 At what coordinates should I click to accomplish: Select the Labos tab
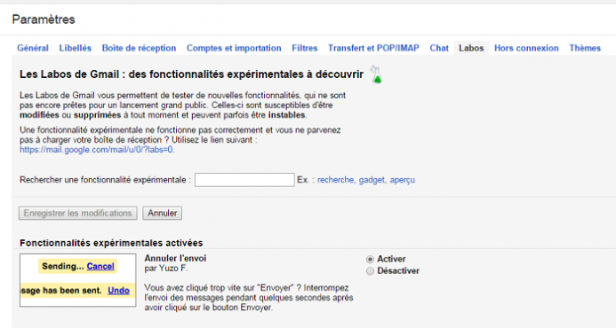tap(471, 48)
